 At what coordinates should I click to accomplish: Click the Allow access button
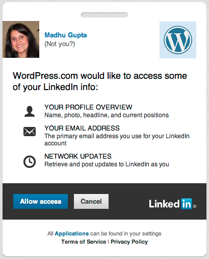pyautogui.click(x=40, y=201)
